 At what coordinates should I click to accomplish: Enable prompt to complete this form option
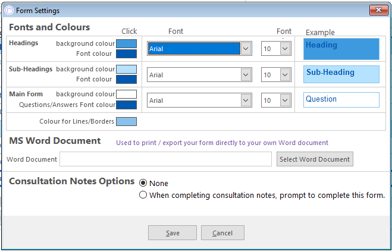pyautogui.click(x=143, y=195)
